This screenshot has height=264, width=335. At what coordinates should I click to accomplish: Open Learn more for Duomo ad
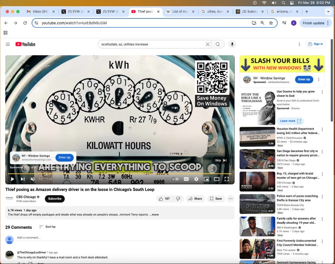(290, 121)
